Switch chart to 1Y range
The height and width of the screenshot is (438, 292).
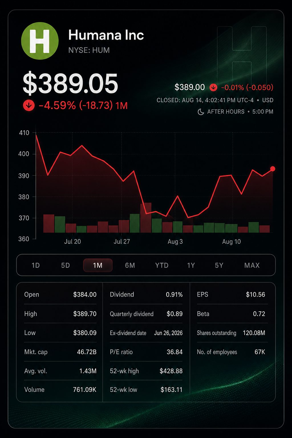pyautogui.click(x=191, y=265)
